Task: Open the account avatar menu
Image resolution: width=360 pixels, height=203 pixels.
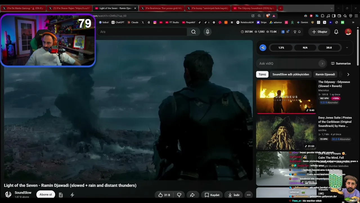Action: point(348,32)
